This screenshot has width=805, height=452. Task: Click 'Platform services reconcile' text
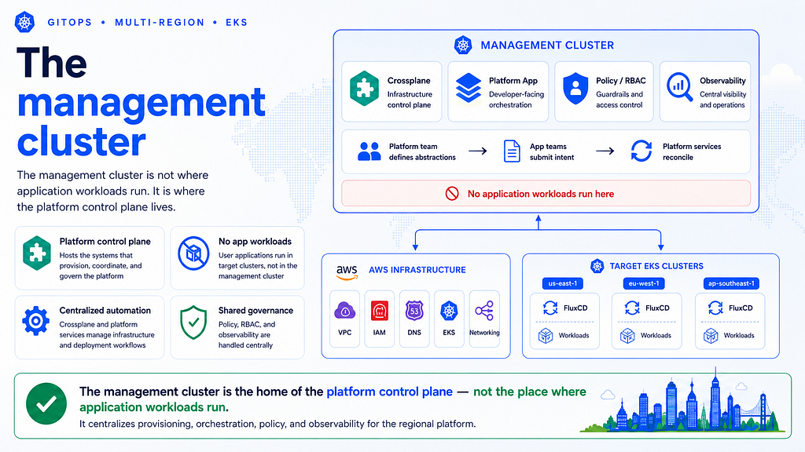tap(692, 151)
